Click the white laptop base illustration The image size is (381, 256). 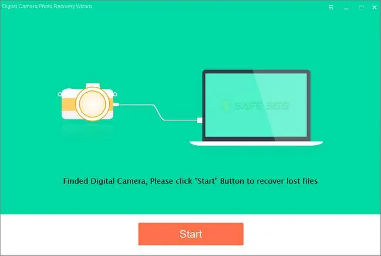tap(256, 143)
